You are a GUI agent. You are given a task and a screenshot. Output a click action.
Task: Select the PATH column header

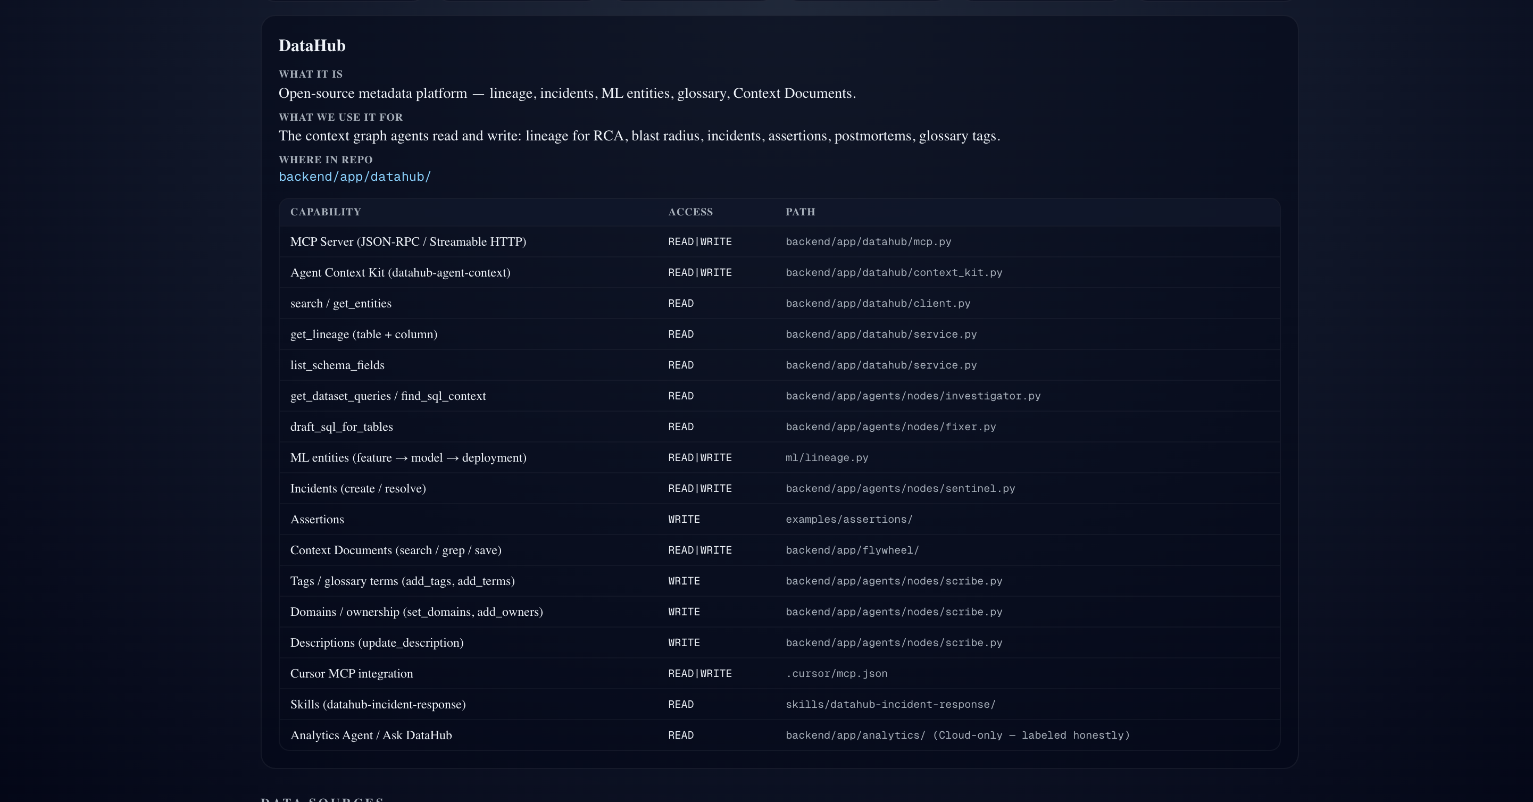click(801, 212)
